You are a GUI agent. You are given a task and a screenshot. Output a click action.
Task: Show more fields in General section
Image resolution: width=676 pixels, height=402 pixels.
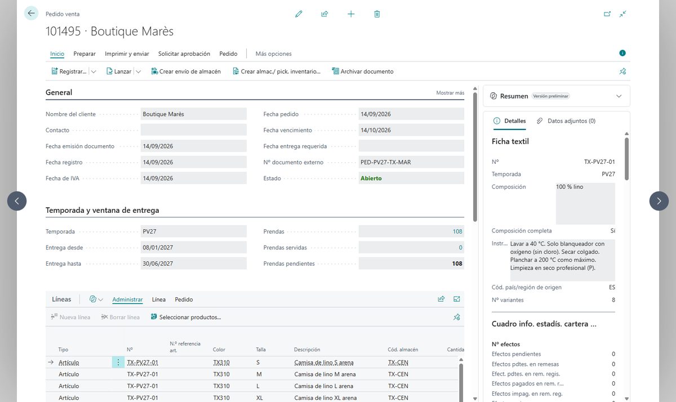pos(450,93)
